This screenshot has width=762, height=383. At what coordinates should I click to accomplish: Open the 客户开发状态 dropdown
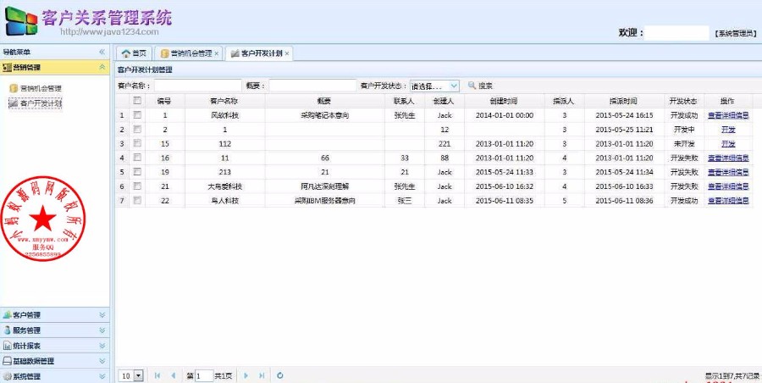click(x=454, y=86)
